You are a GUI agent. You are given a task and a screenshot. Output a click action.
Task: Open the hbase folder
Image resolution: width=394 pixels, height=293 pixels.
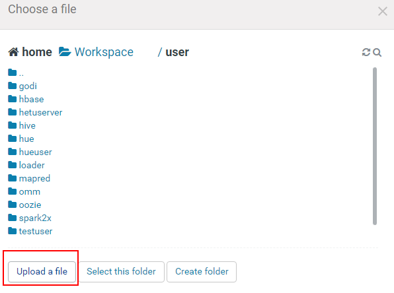(x=32, y=99)
